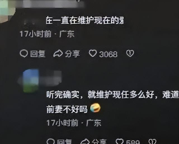Screen dimensions: 179x144
Task: Click second comment's timestamp 17小时前 · 广东
Action: point(74,123)
